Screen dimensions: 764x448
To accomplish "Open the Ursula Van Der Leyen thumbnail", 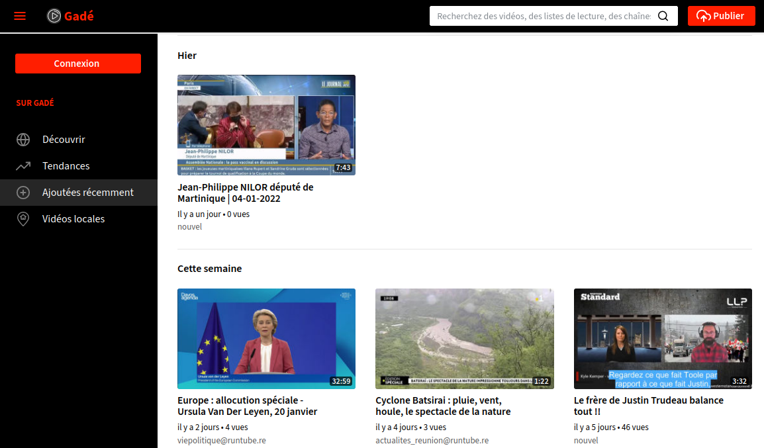I will pyautogui.click(x=266, y=339).
